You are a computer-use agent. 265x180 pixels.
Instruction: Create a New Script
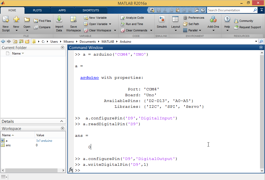point(6,24)
